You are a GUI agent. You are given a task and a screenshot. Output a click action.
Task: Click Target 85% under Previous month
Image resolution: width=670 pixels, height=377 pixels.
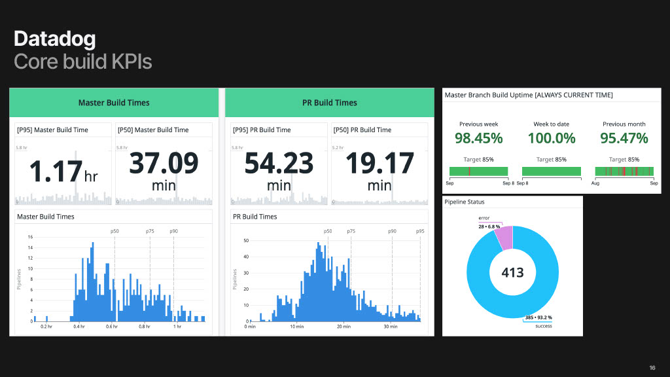coord(624,160)
